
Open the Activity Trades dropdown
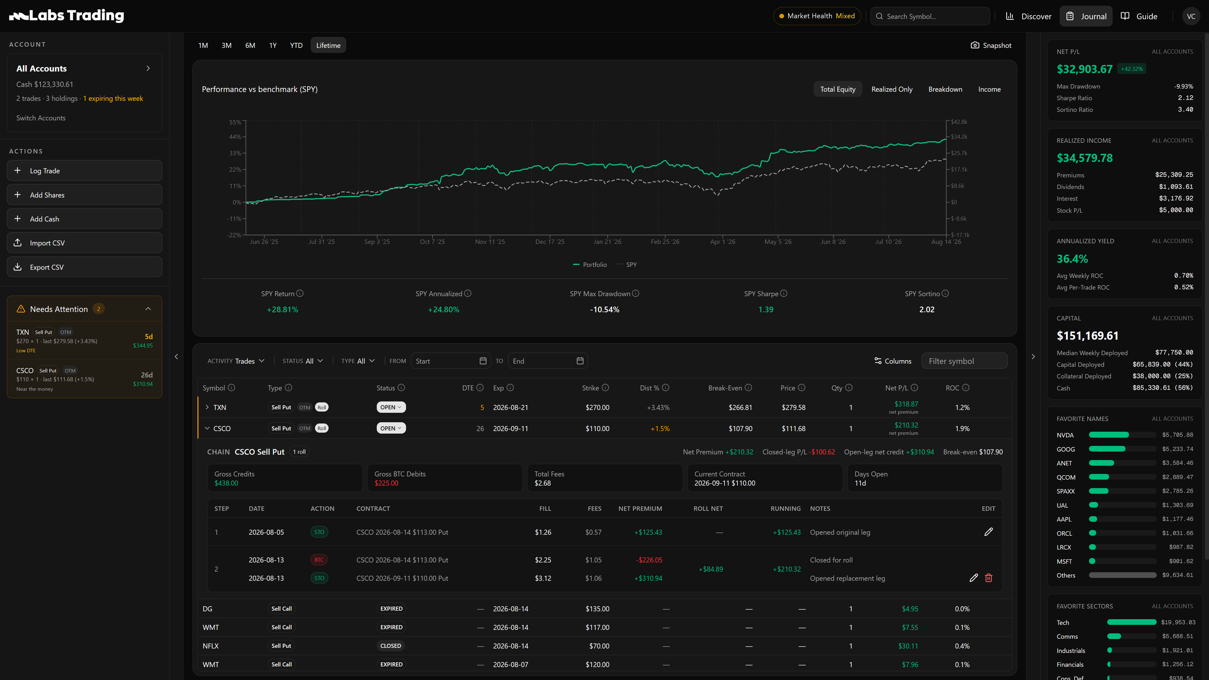click(236, 361)
